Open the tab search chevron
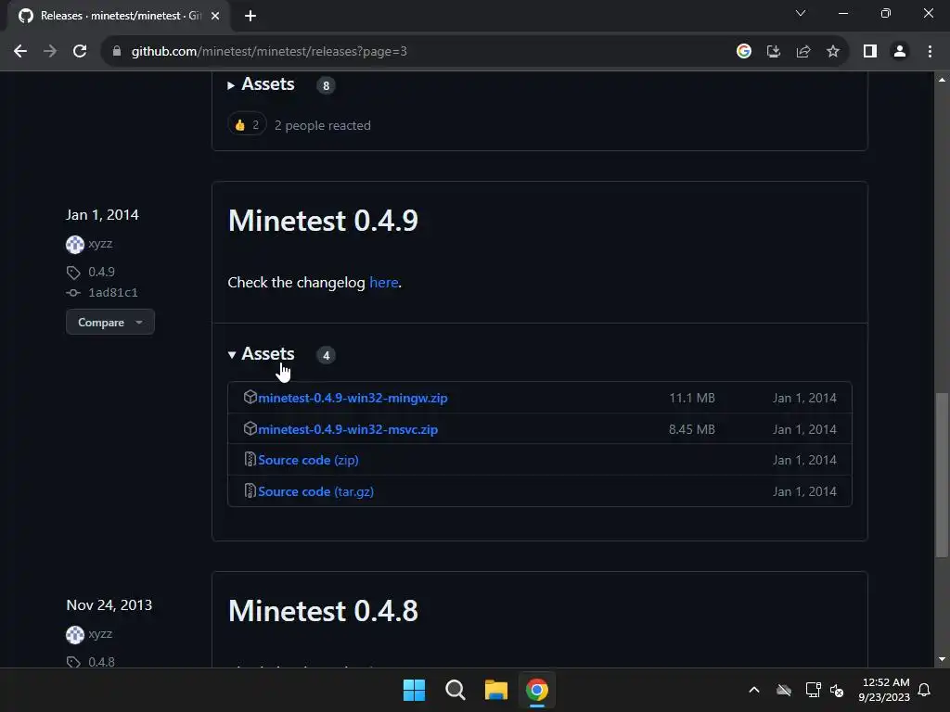Image resolution: width=950 pixels, height=712 pixels. pos(801,13)
